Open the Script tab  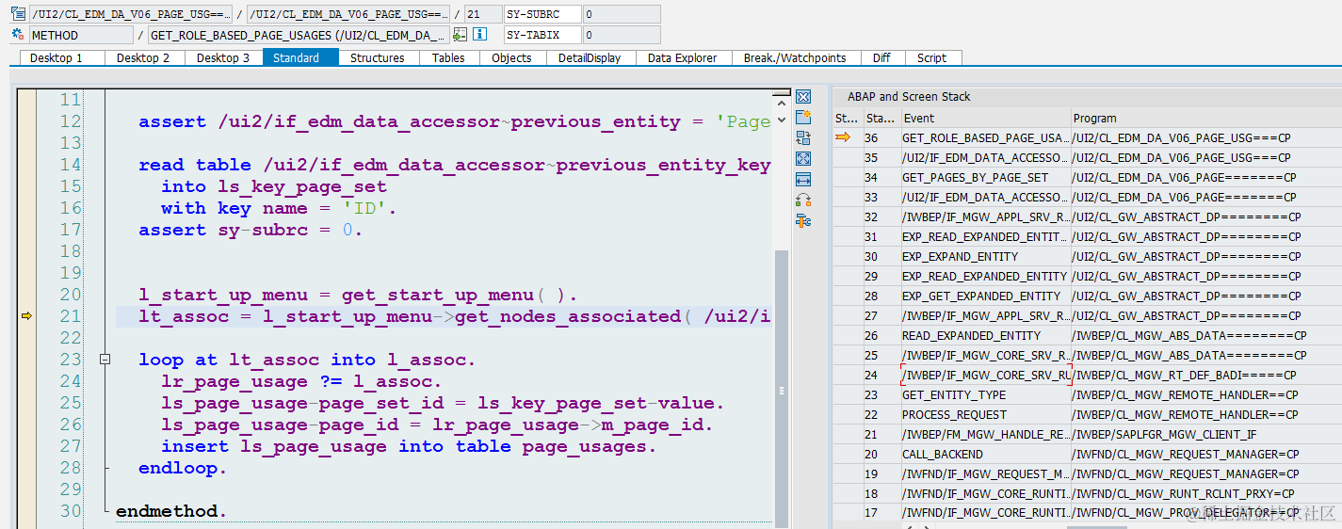tap(931, 57)
